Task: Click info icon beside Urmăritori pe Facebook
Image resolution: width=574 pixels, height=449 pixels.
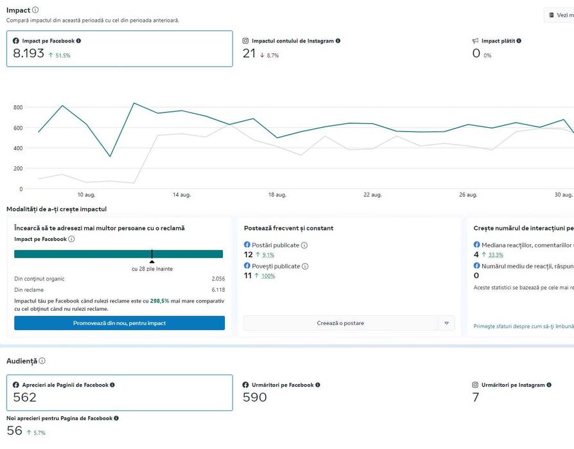Action: click(318, 385)
